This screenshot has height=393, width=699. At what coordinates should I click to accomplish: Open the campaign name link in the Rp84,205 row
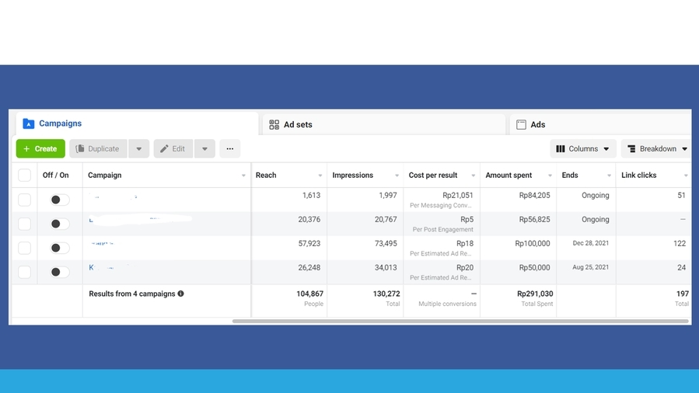114,196
